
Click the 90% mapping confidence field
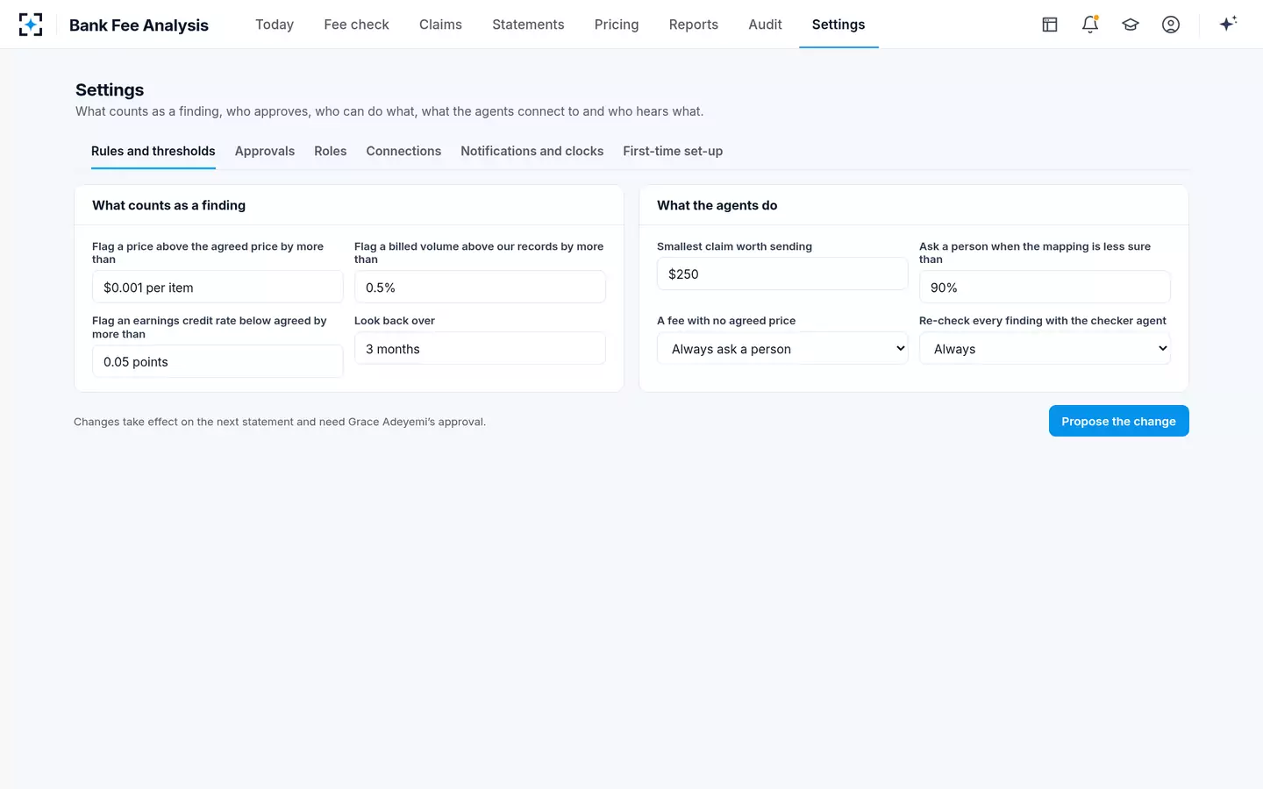pos(1045,288)
